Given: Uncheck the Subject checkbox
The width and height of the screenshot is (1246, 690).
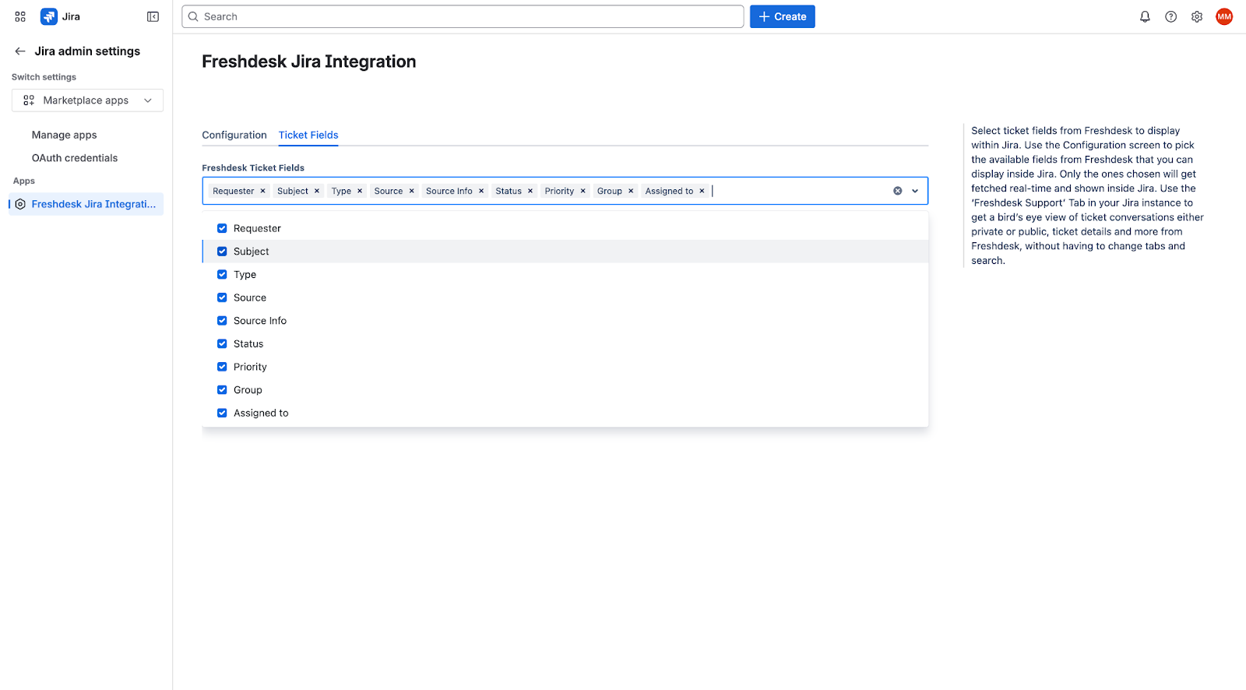Looking at the screenshot, I should click(x=222, y=252).
